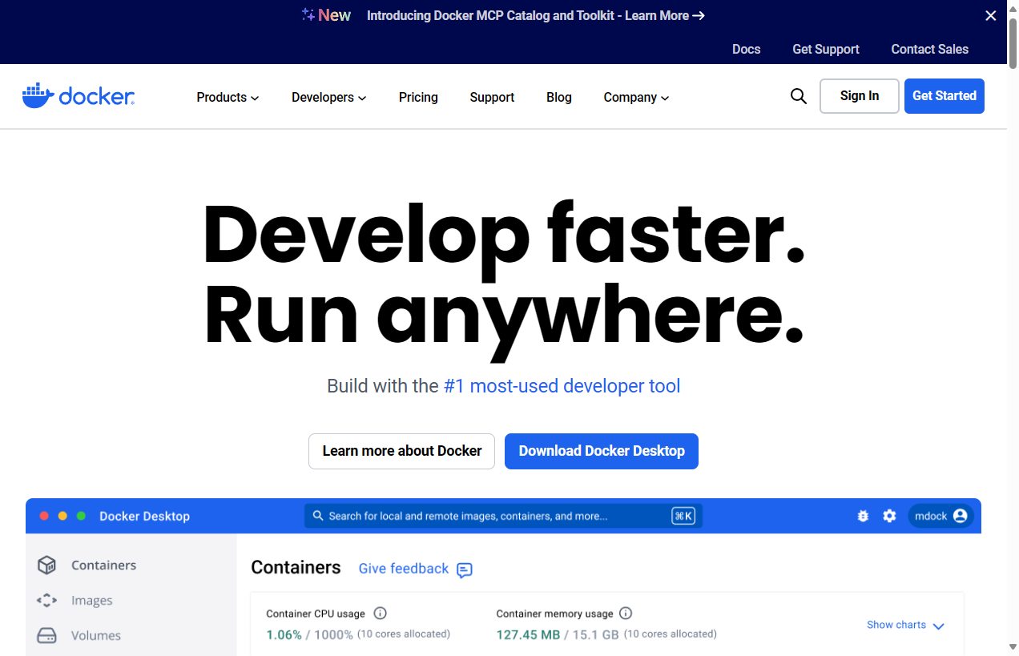1019x656 pixels.
Task: Select the Images sidebar icon
Action: pos(47,600)
